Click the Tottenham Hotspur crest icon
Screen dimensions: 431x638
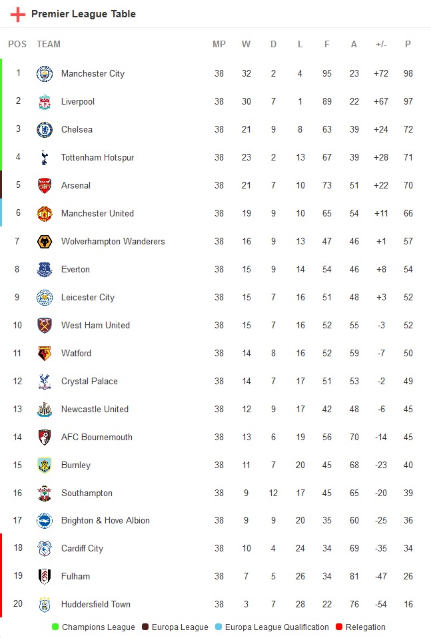coord(45,158)
